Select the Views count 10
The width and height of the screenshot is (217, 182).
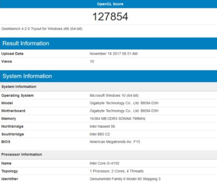coord(92,62)
